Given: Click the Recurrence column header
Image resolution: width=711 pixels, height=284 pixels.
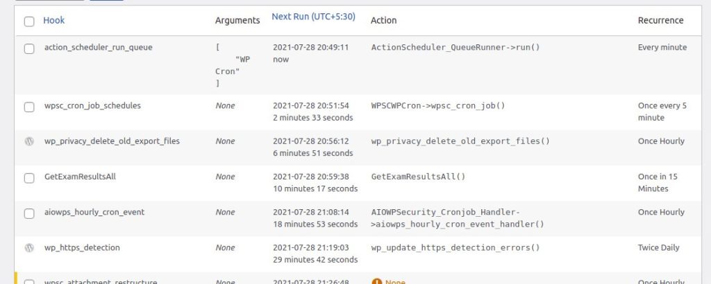Looking at the screenshot, I should 660,21.
